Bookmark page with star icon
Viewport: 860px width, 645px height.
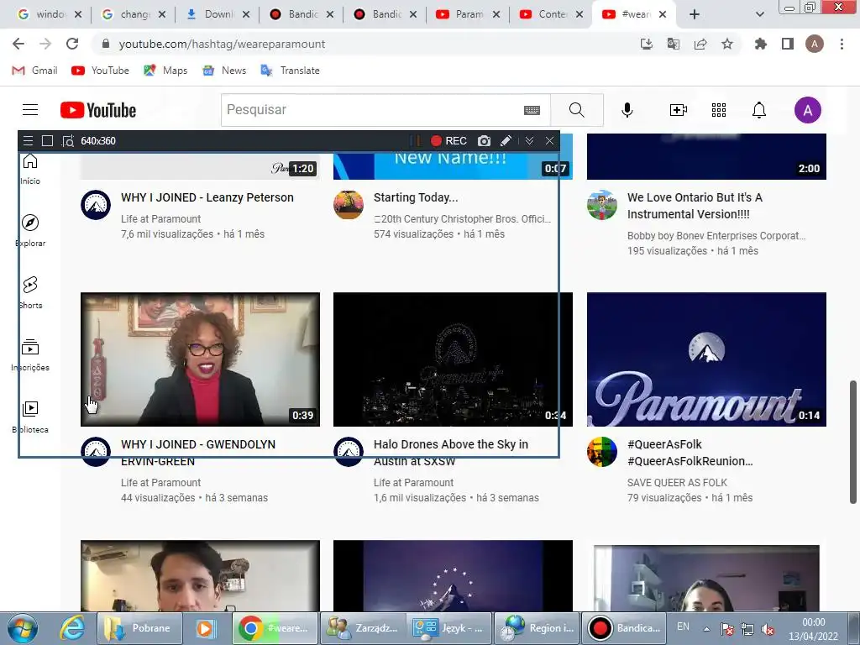727,44
